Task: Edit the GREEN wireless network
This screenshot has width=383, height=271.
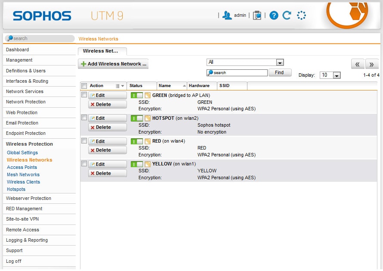Action: coord(108,95)
